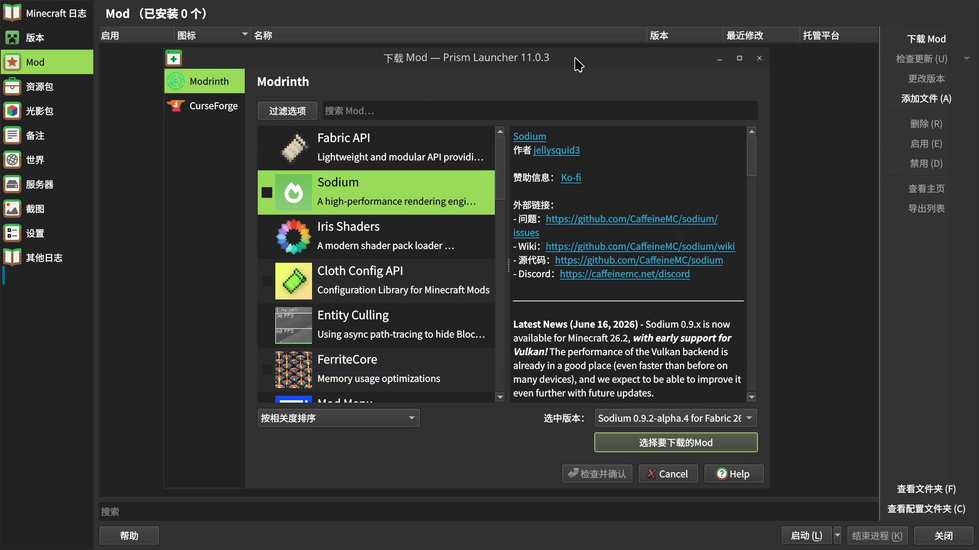979x550 pixels.
Task: Click the 名称 column header
Action: pos(449,35)
